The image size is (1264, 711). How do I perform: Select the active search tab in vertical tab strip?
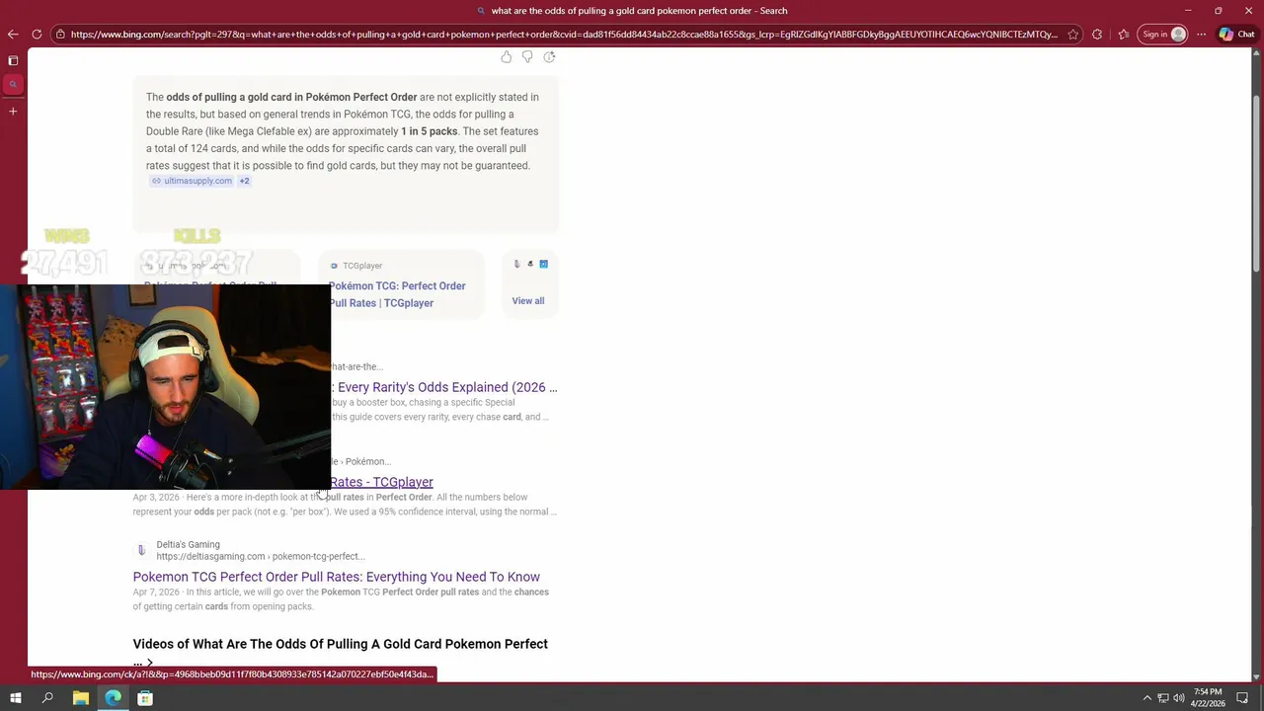point(13,85)
